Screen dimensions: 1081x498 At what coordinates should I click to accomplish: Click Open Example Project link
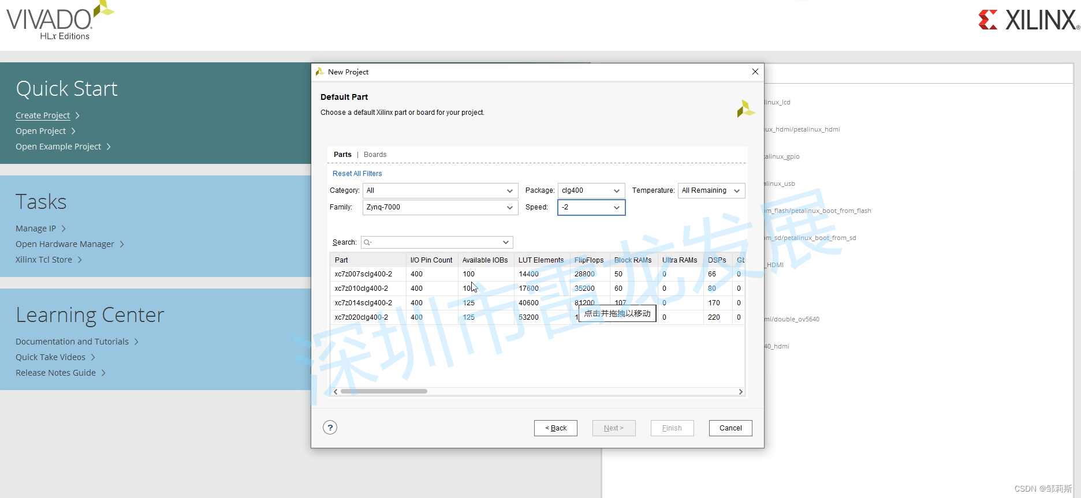[58, 147]
